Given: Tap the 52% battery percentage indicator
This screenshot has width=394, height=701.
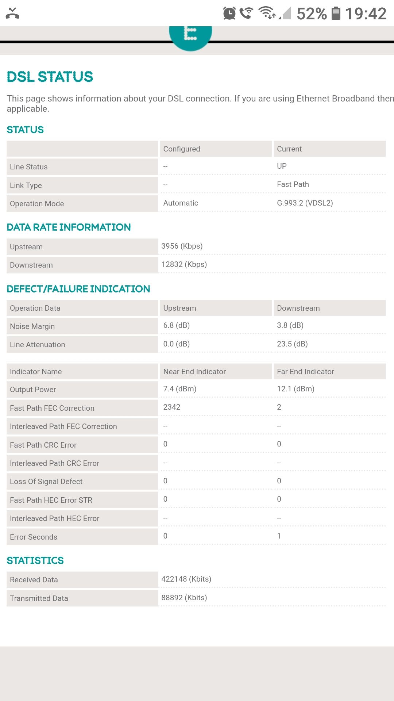Looking at the screenshot, I should (x=313, y=14).
